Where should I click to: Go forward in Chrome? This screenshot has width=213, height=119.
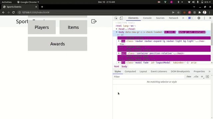[x=8, y=12]
